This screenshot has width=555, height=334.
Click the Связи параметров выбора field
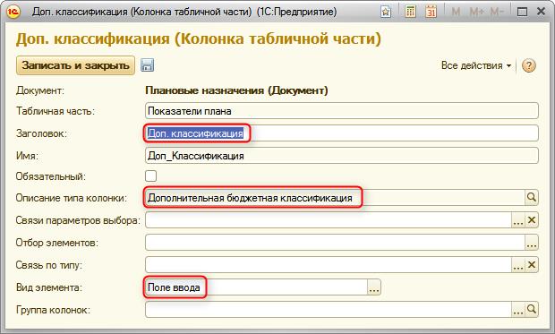tap(329, 220)
